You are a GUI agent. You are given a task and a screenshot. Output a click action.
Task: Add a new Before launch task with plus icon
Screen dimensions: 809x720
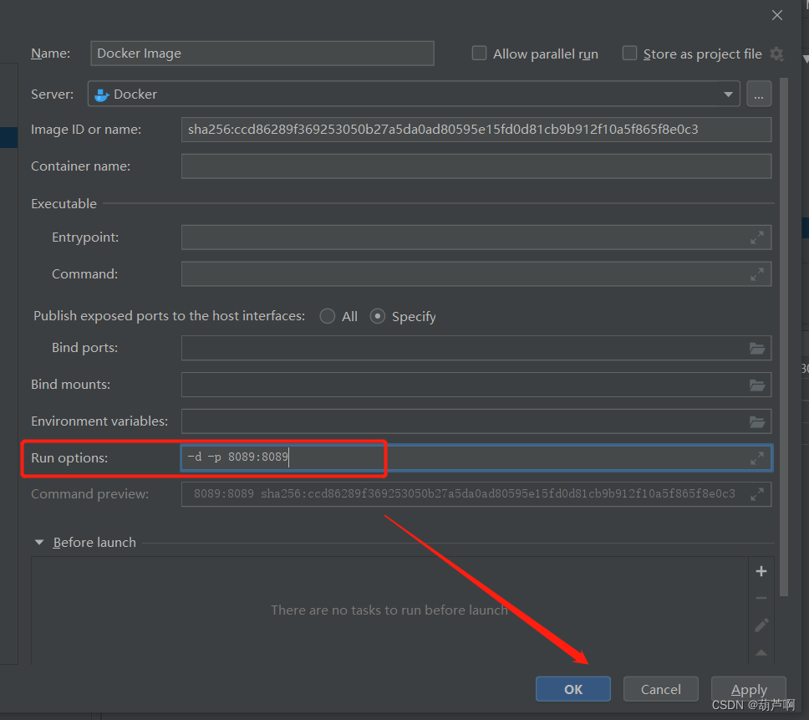point(761,570)
